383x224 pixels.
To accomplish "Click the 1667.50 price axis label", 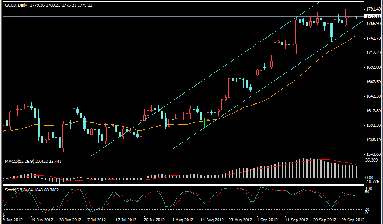I will (373, 82).
